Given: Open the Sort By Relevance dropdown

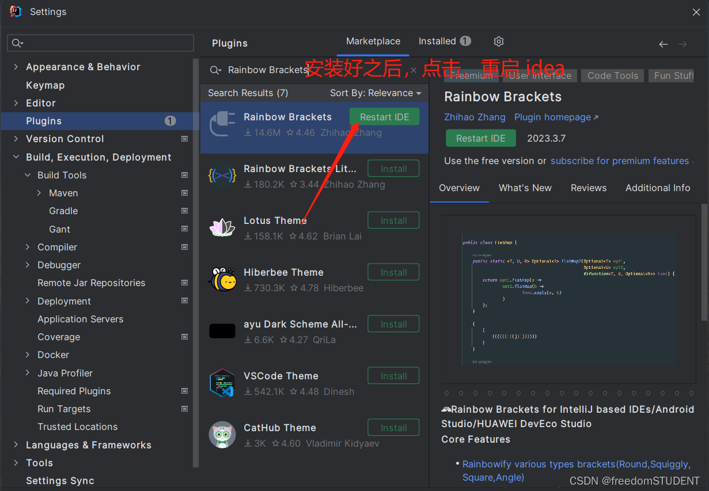Looking at the screenshot, I should (x=376, y=93).
